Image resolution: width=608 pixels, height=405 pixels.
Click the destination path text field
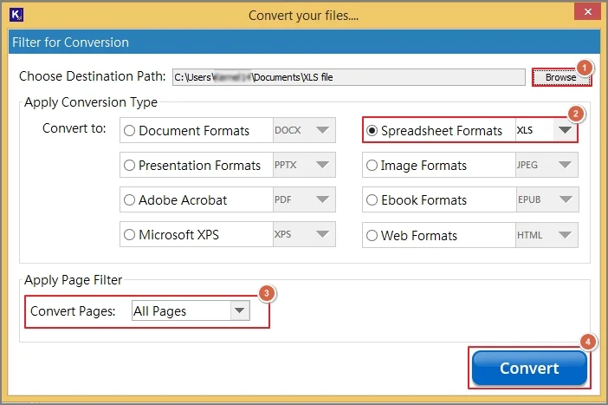point(348,77)
